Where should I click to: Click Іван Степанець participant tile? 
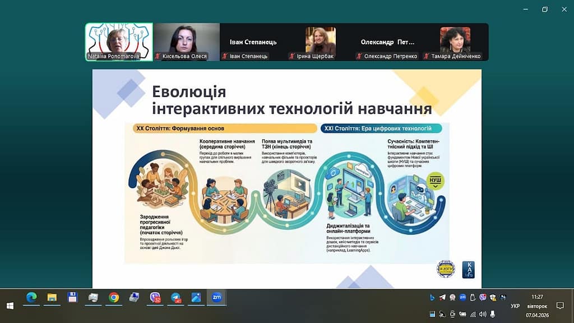coord(253,41)
